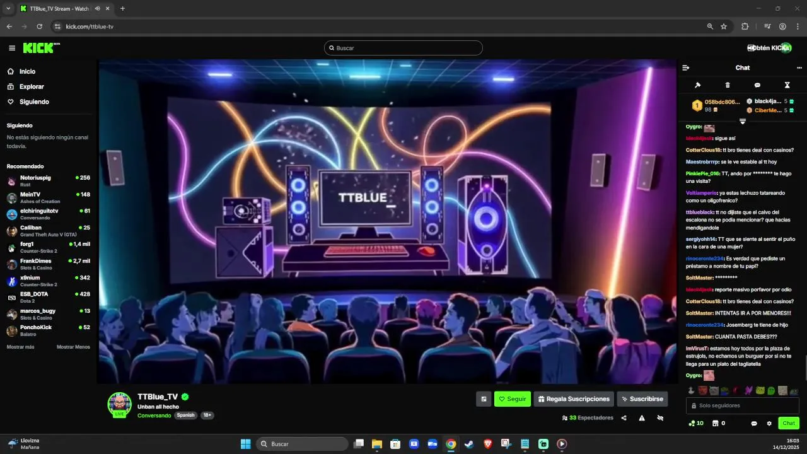Collapse list with Mostrar Menos
This screenshot has height=454, width=807.
[73, 347]
